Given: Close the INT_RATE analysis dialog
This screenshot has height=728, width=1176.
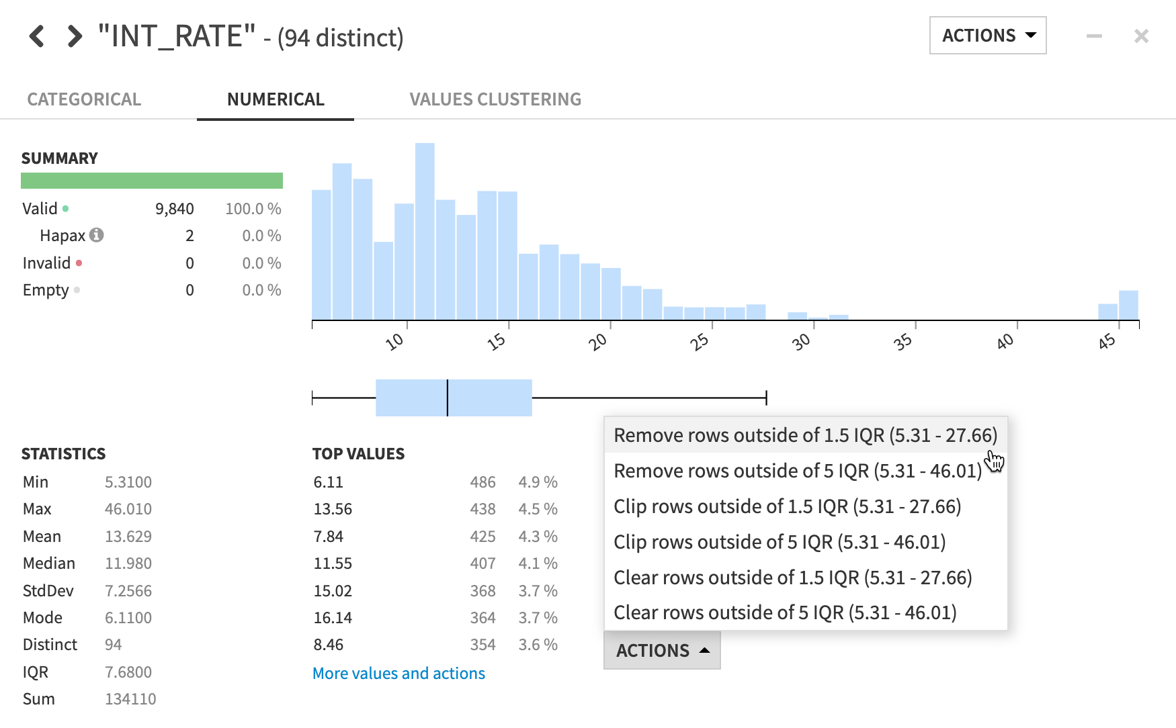Looking at the screenshot, I should tap(1141, 36).
